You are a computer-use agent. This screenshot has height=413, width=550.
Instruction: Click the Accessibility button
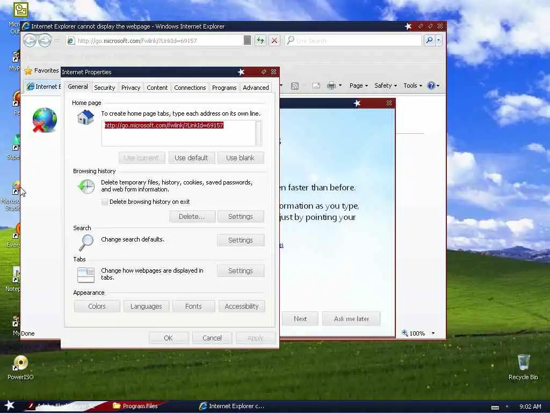point(242,306)
